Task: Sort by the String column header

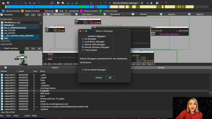Action: pos(42,71)
